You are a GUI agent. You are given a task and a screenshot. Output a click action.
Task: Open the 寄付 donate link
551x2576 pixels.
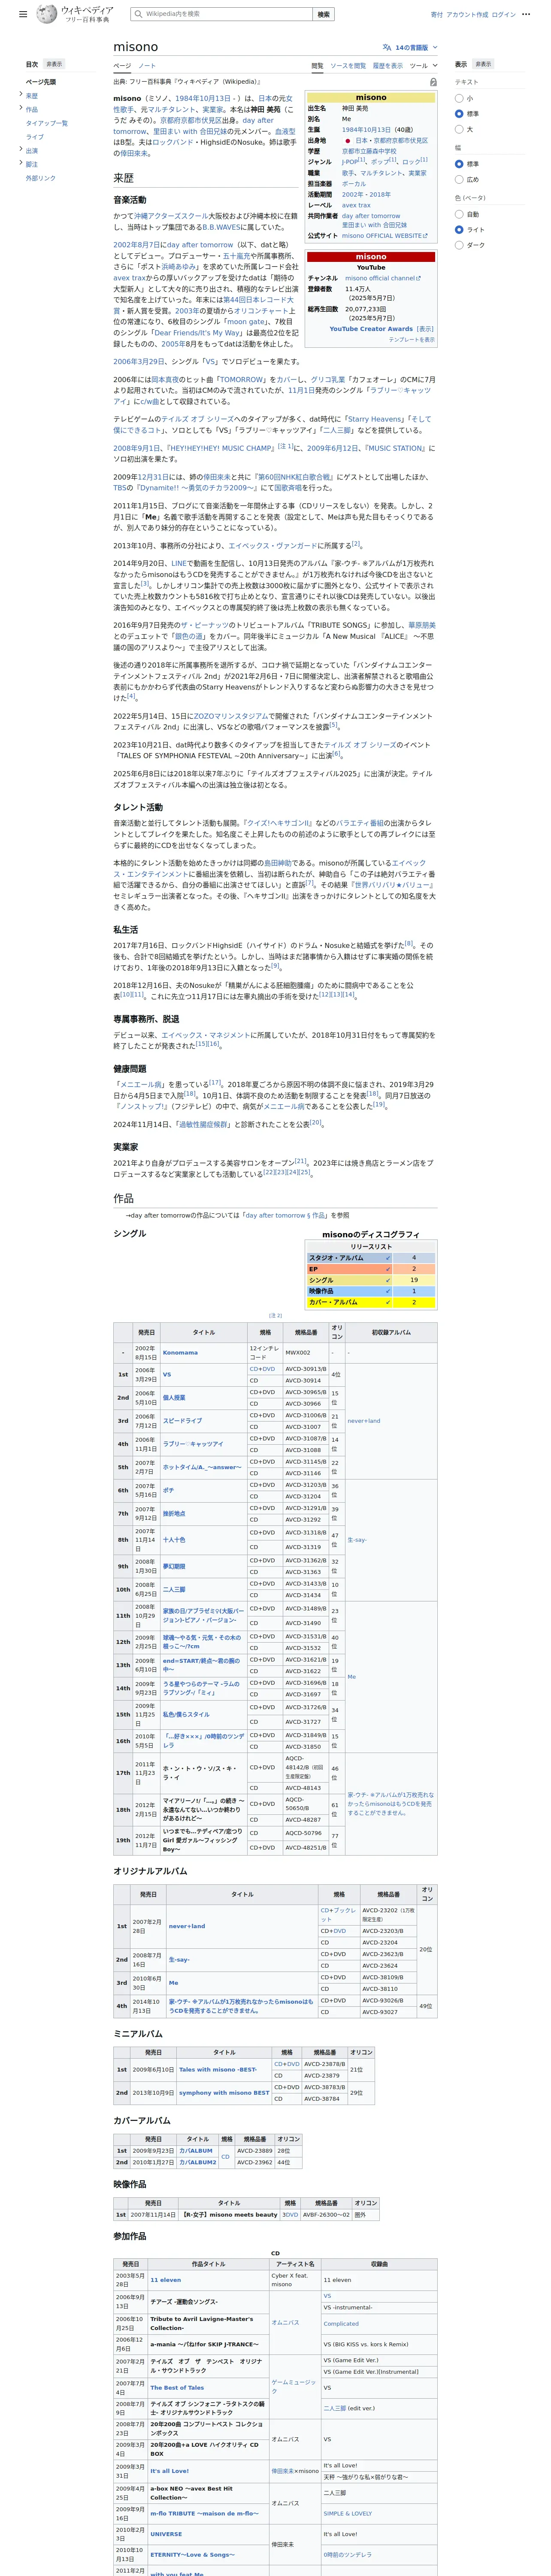[x=437, y=15]
